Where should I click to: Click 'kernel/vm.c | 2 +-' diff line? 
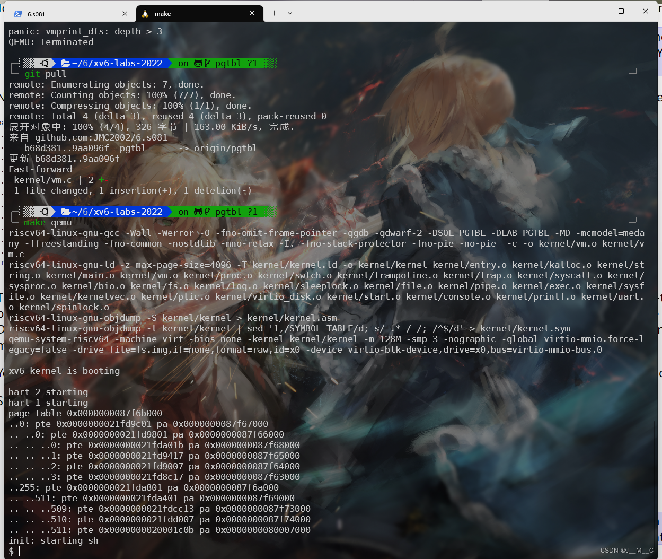tap(61, 180)
